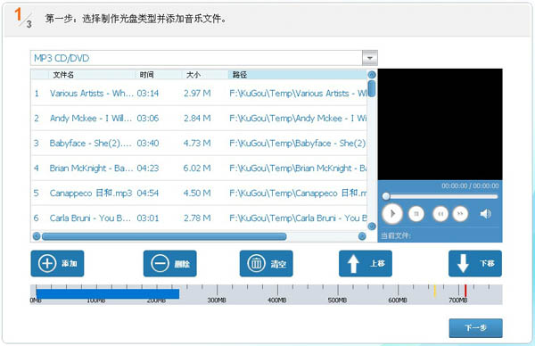Click the vertical scrollbar thumb
The image size is (535, 346).
pos(372,88)
